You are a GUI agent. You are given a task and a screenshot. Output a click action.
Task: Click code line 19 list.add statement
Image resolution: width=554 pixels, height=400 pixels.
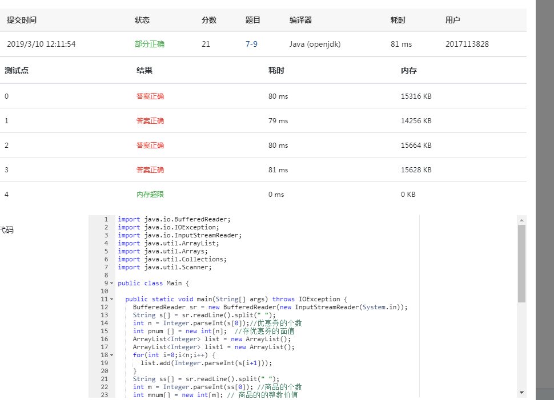(206, 363)
